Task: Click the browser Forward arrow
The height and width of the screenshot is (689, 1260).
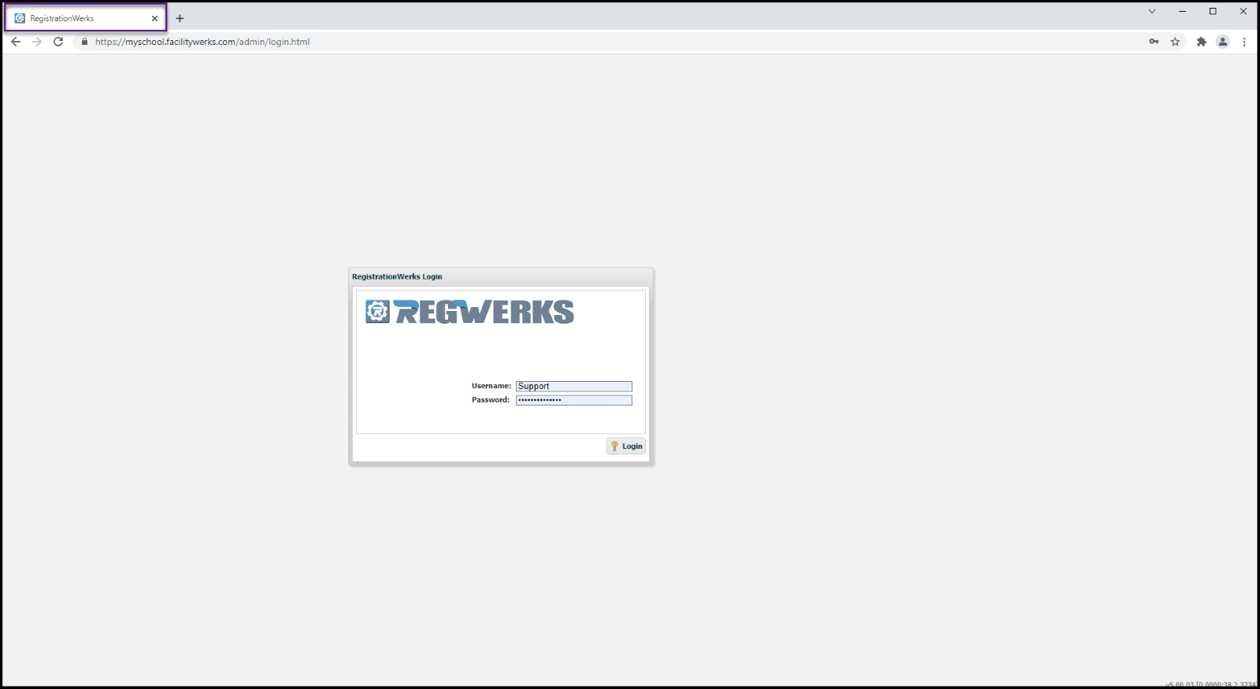Action: pyautogui.click(x=37, y=42)
